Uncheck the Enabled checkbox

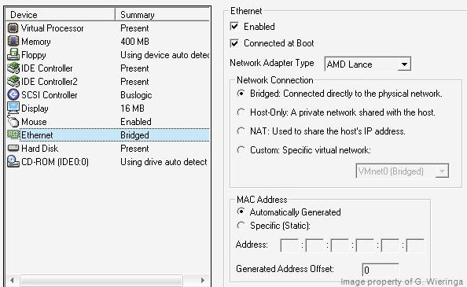coord(234,26)
